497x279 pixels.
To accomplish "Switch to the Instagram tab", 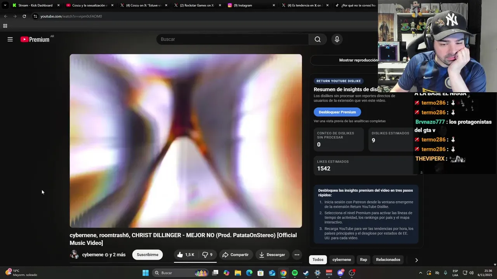I will click(x=251, y=5).
